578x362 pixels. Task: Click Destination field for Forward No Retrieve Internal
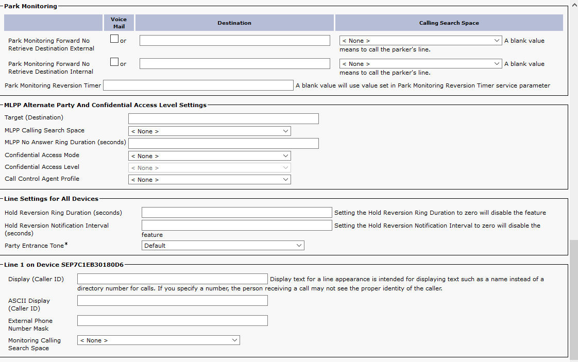234,64
